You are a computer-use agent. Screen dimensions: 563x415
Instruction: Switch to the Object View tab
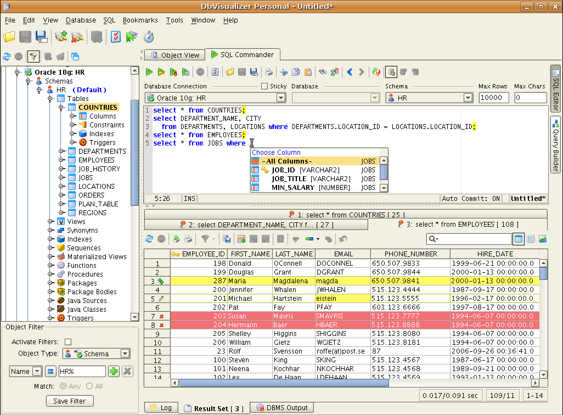(174, 55)
